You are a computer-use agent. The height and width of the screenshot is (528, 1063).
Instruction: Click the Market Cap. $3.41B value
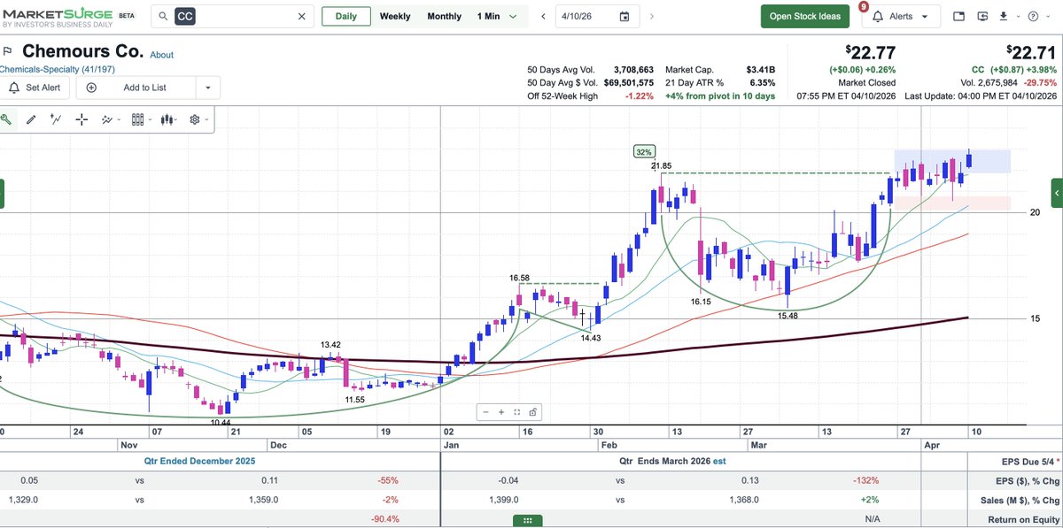click(759, 70)
